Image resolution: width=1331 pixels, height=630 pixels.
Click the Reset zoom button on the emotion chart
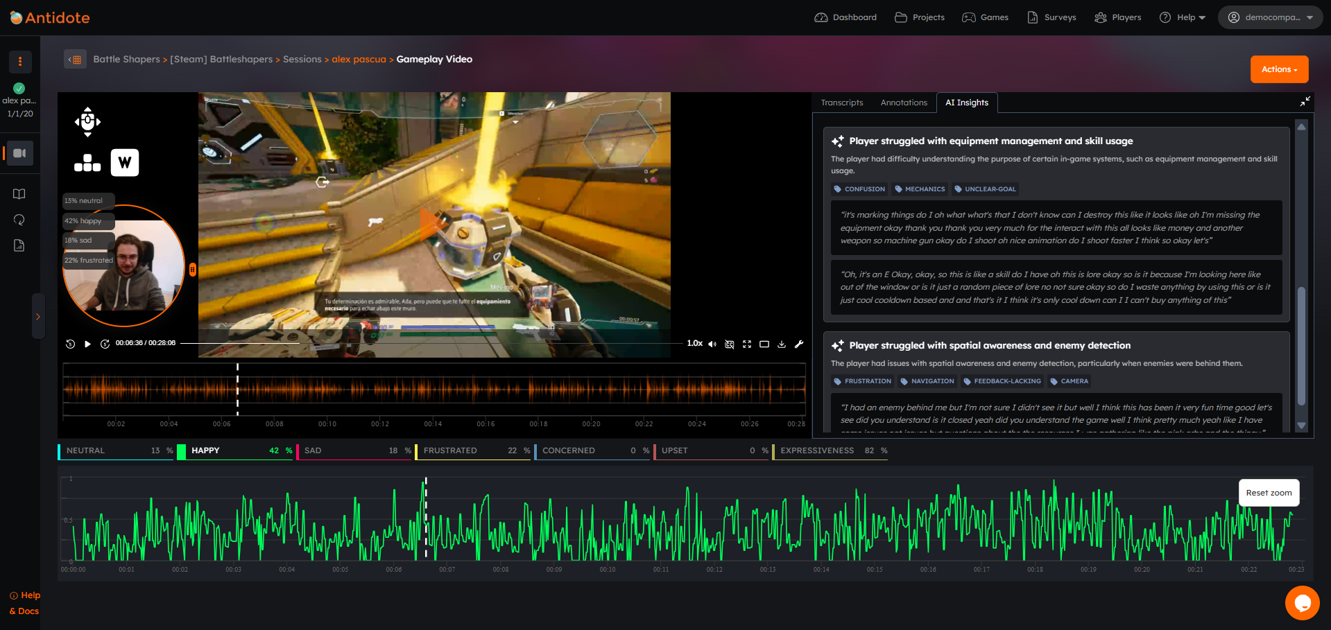click(x=1269, y=492)
